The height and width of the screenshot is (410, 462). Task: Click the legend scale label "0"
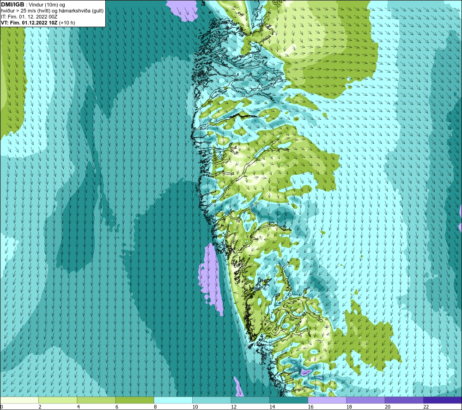coord(1,407)
